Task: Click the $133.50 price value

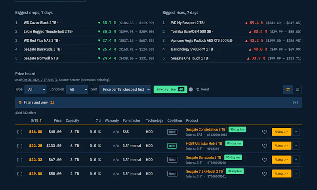Action: [54, 146]
